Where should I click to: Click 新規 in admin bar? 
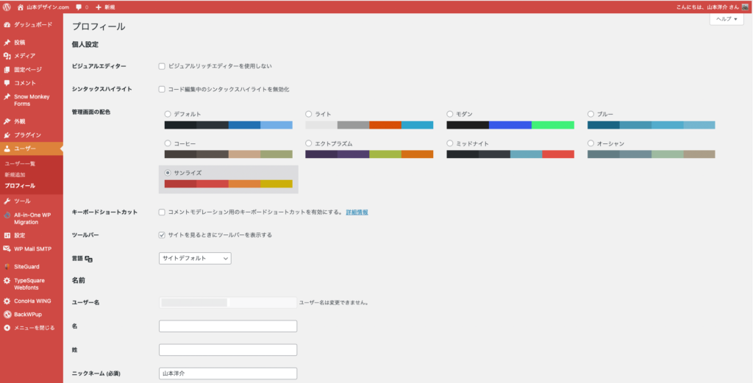coord(109,7)
